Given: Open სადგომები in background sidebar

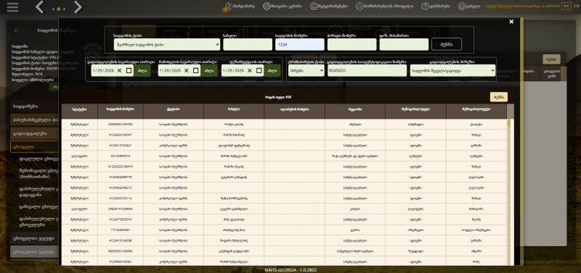Looking at the screenshot, I should tap(34, 106).
